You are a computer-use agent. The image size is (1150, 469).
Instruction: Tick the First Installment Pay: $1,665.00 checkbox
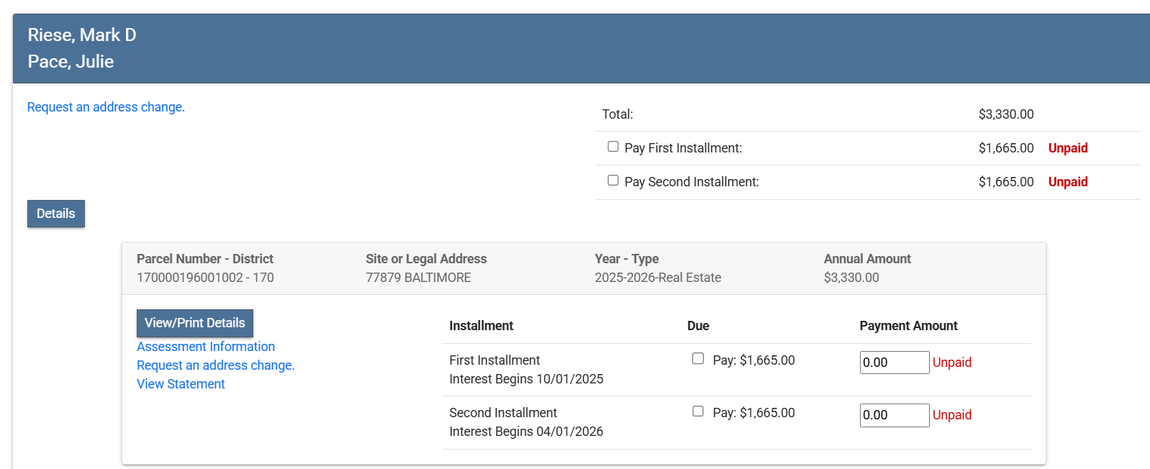coord(698,358)
